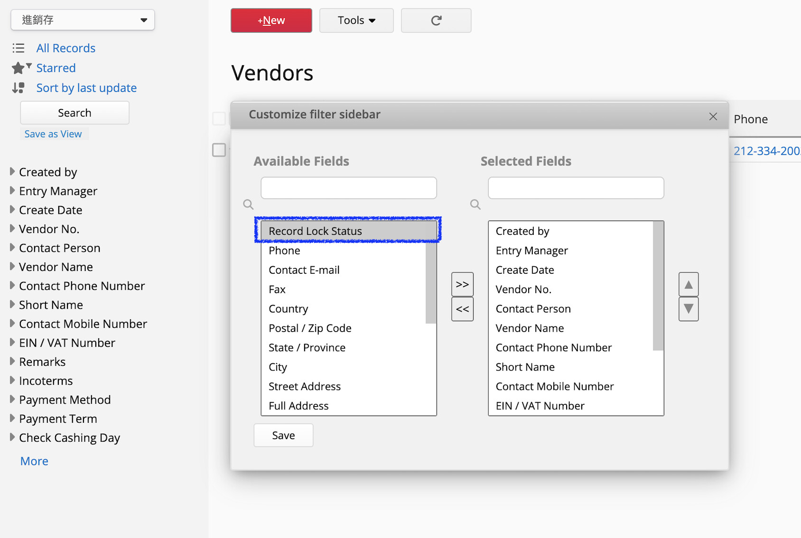The height and width of the screenshot is (538, 801).
Task: Move selected field up with arrow
Action: pyautogui.click(x=688, y=285)
